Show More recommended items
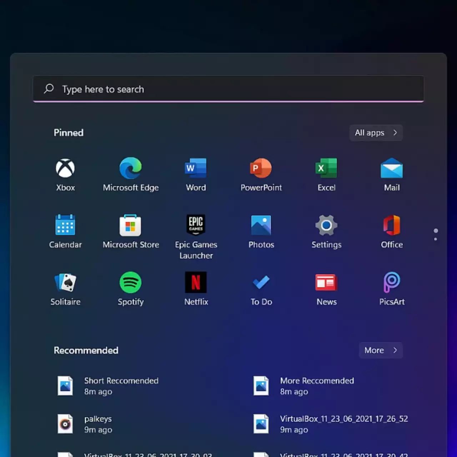The height and width of the screenshot is (457, 457). pos(381,350)
